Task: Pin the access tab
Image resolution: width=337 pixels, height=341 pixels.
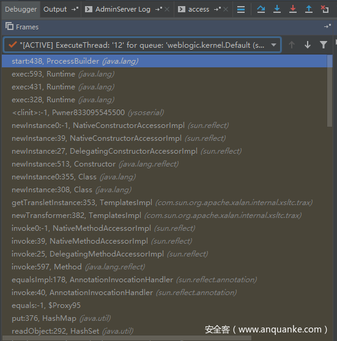Action: click(218, 9)
